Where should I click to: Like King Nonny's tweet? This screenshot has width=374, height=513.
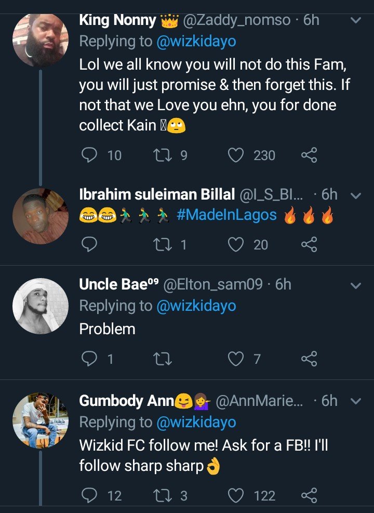tap(236, 155)
